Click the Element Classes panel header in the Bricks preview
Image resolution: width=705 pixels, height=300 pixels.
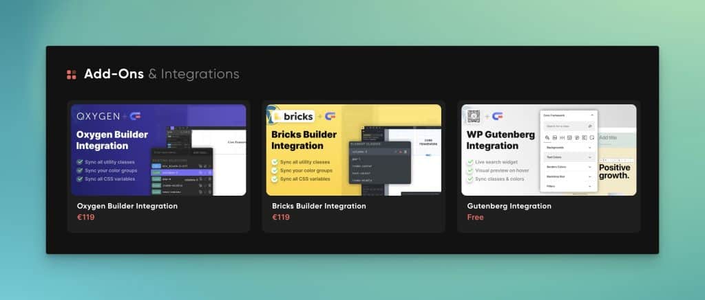(x=380, y=144)
